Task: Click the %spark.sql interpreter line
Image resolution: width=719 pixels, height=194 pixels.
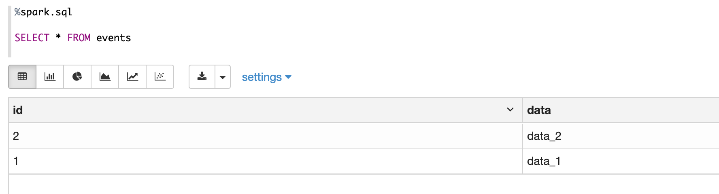Action: click(43, 12)
